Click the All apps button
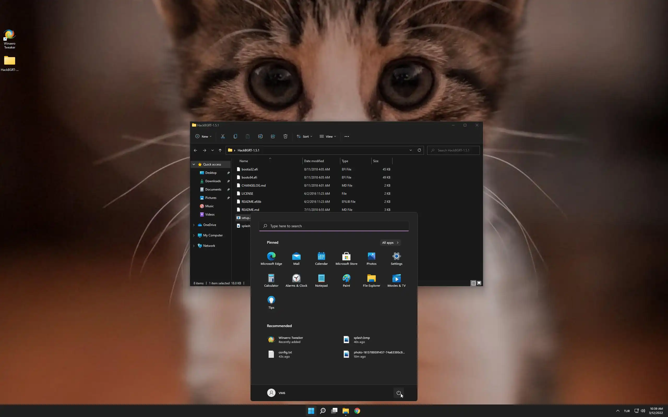Image resolution: width=668 pixels, height=417 pixels. (390, 242)
